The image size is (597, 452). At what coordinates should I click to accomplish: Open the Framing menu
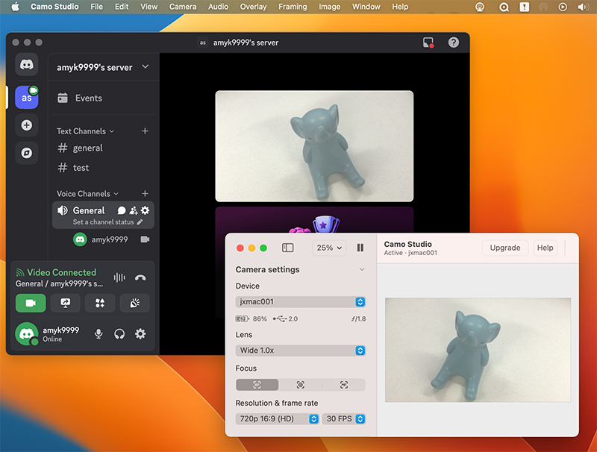coord(293,7)
